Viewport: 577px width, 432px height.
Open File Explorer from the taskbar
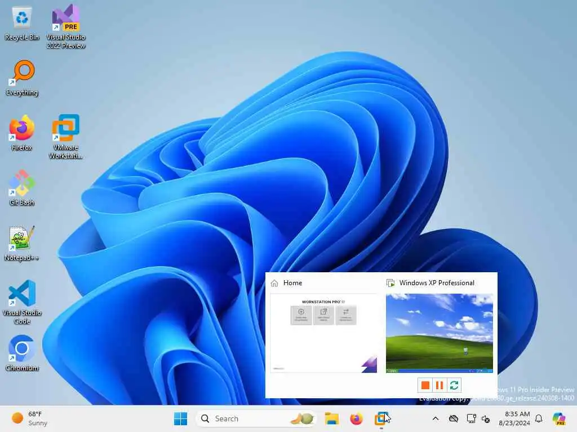(x=331, y=418)
